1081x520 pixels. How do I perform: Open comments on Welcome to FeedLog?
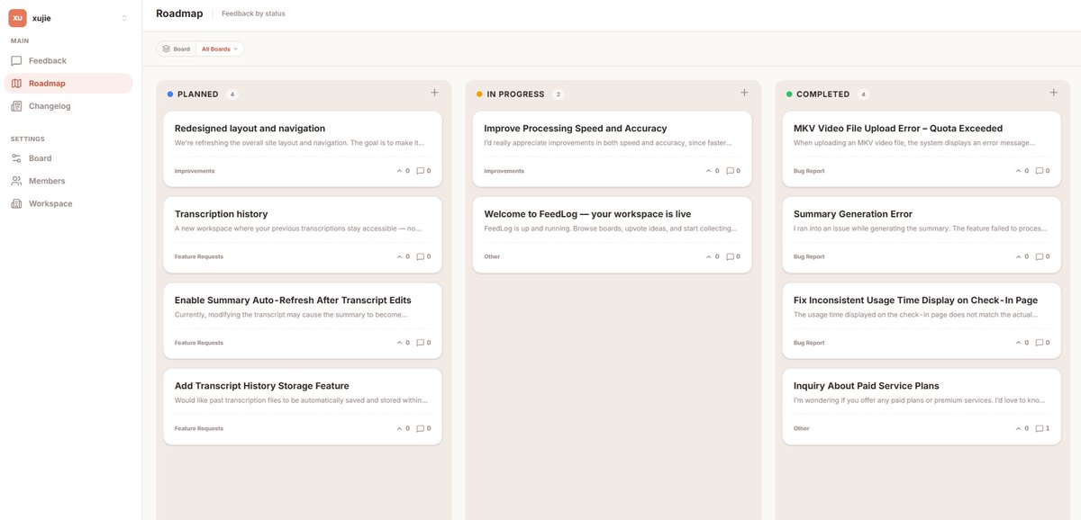[x=733, y=256]
